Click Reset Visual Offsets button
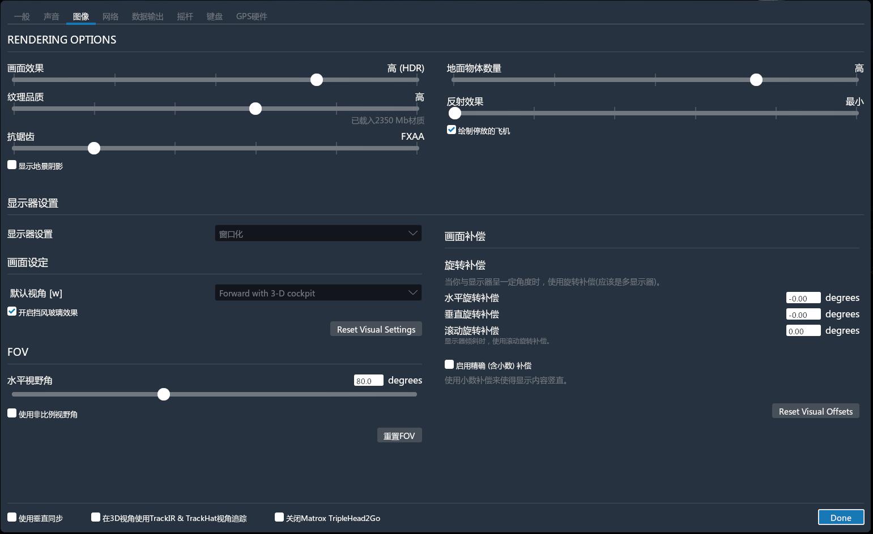This screenshot has width=873, height=534. click(816, 411)
